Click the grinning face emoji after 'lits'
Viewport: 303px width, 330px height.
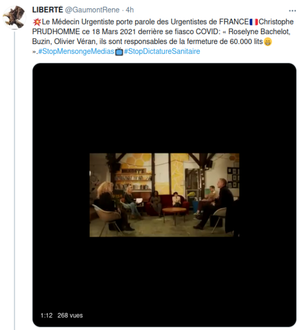tap(268, 42)
